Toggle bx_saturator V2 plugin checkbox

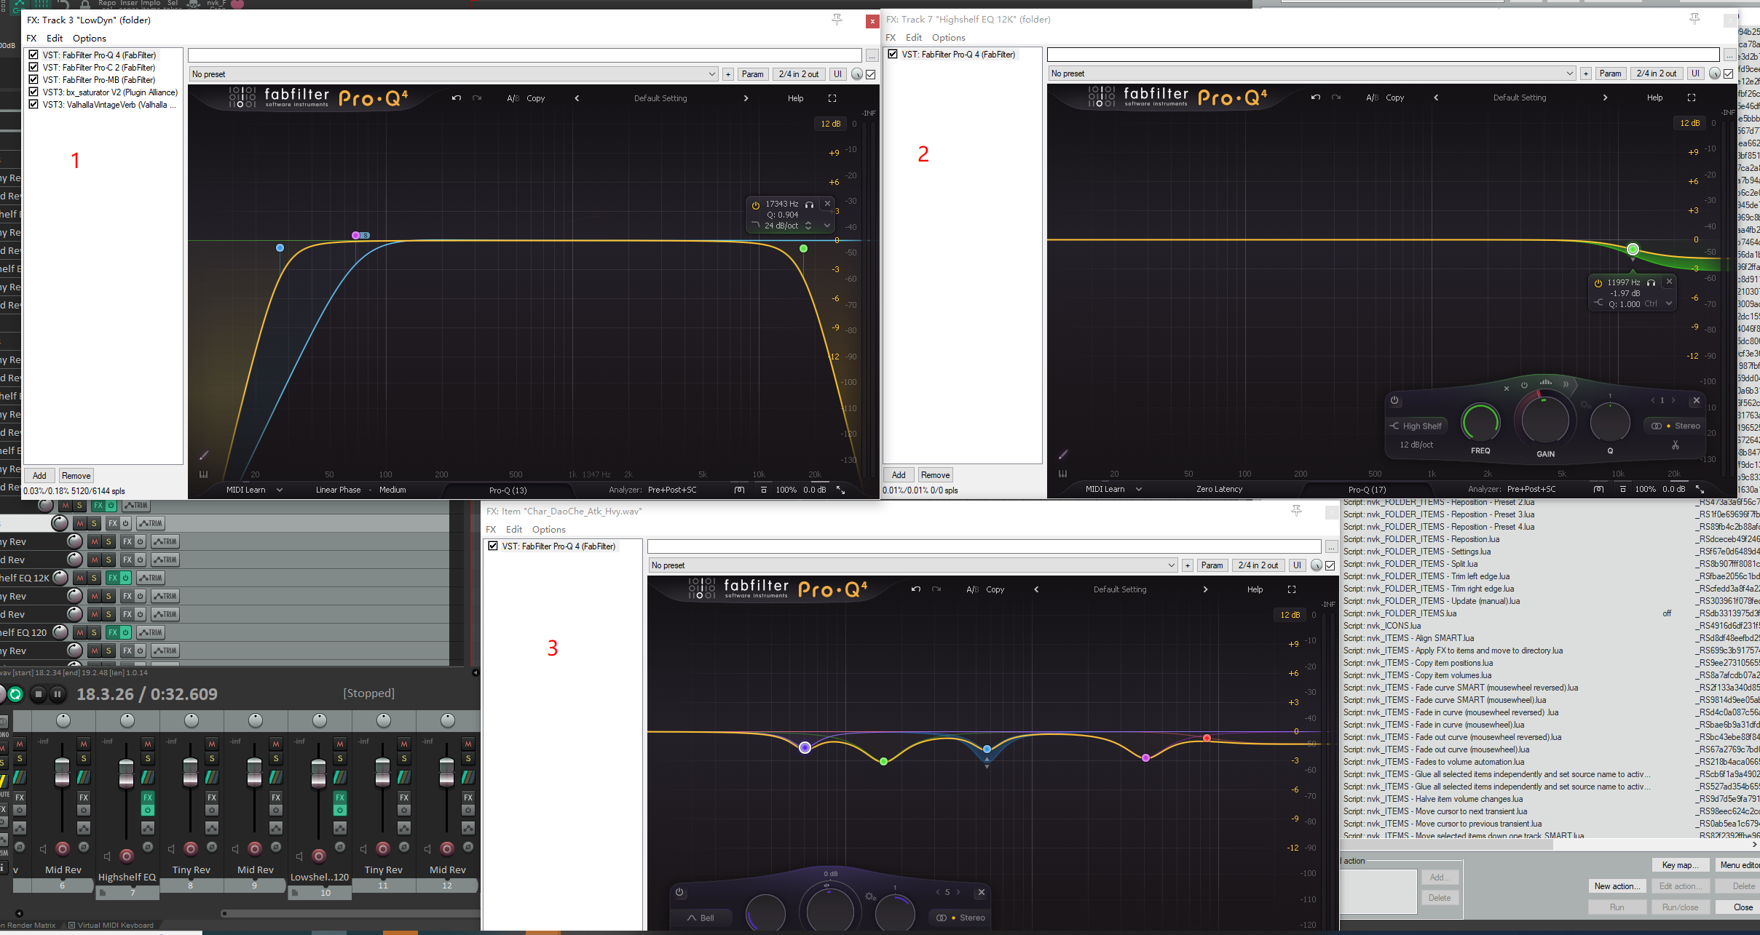pyautogui.click(x=33, y=92)
